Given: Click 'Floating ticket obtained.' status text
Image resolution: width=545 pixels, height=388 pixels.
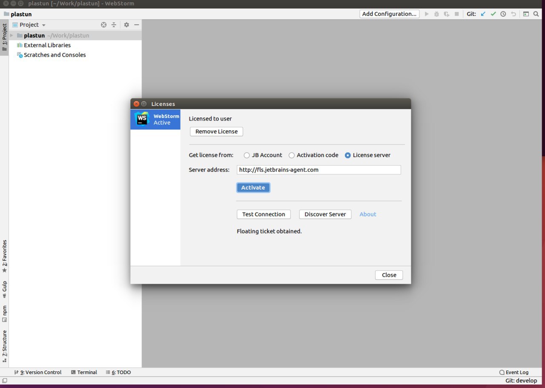Looking at the screenshot, I should pos(269,231).
